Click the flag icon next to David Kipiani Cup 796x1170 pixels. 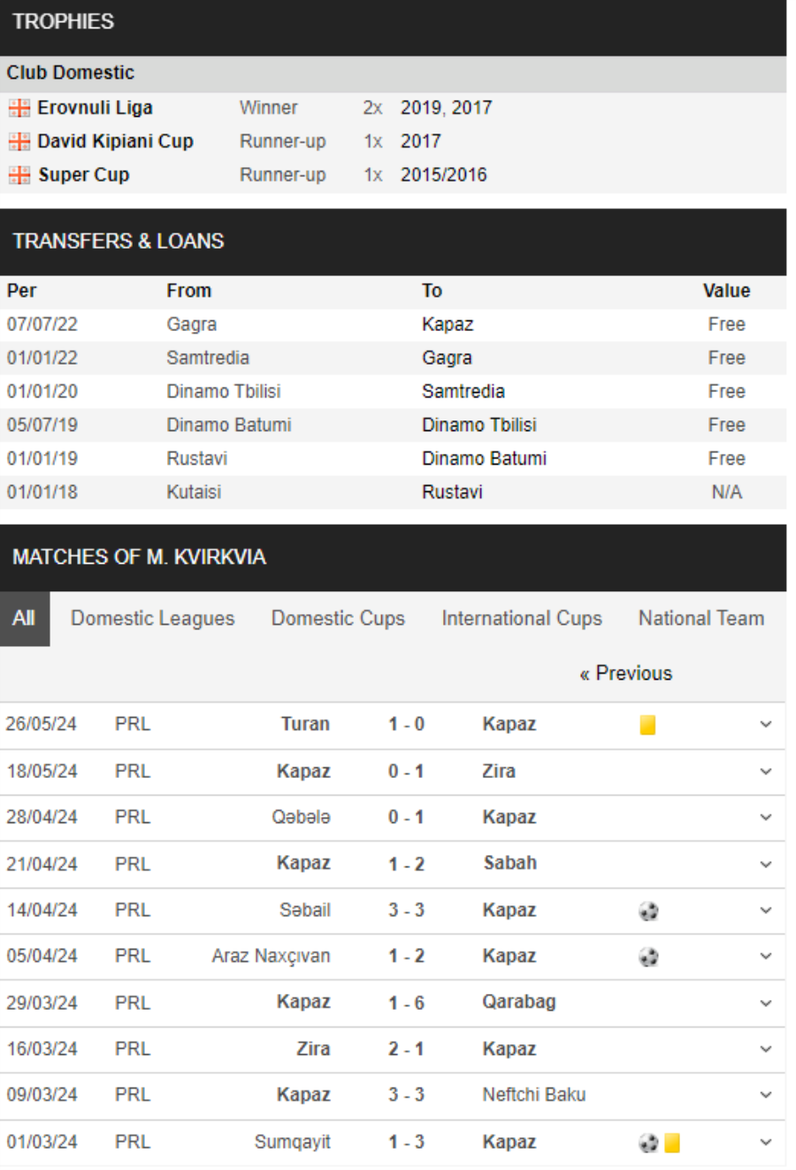[x=19, y=142]
